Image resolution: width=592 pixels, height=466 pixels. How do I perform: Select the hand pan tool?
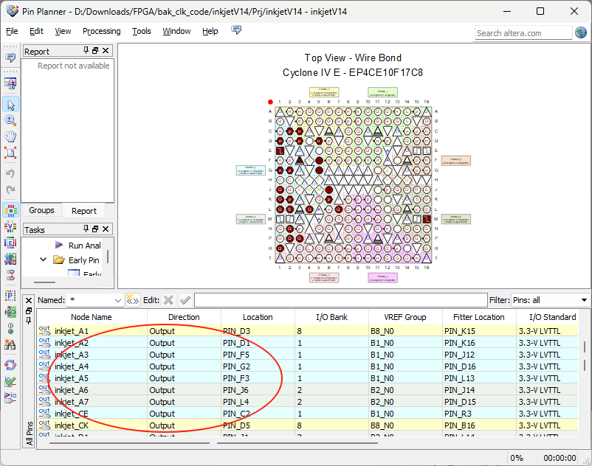pos(10,136)
